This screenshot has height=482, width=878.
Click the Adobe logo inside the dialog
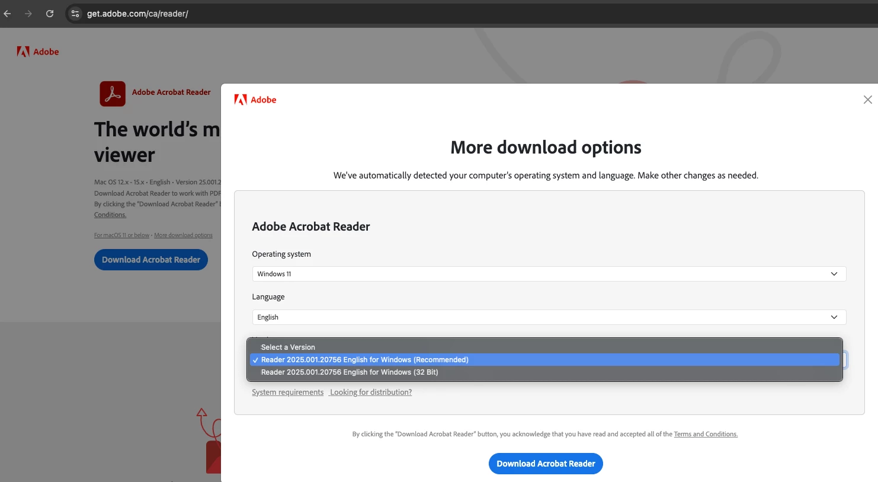(255, 100)
